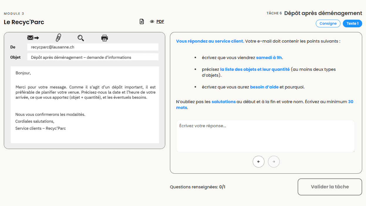The image size is (366, 206).
Task: Click the eye preview icon beside PDF
Action: [x=152, y=21]
